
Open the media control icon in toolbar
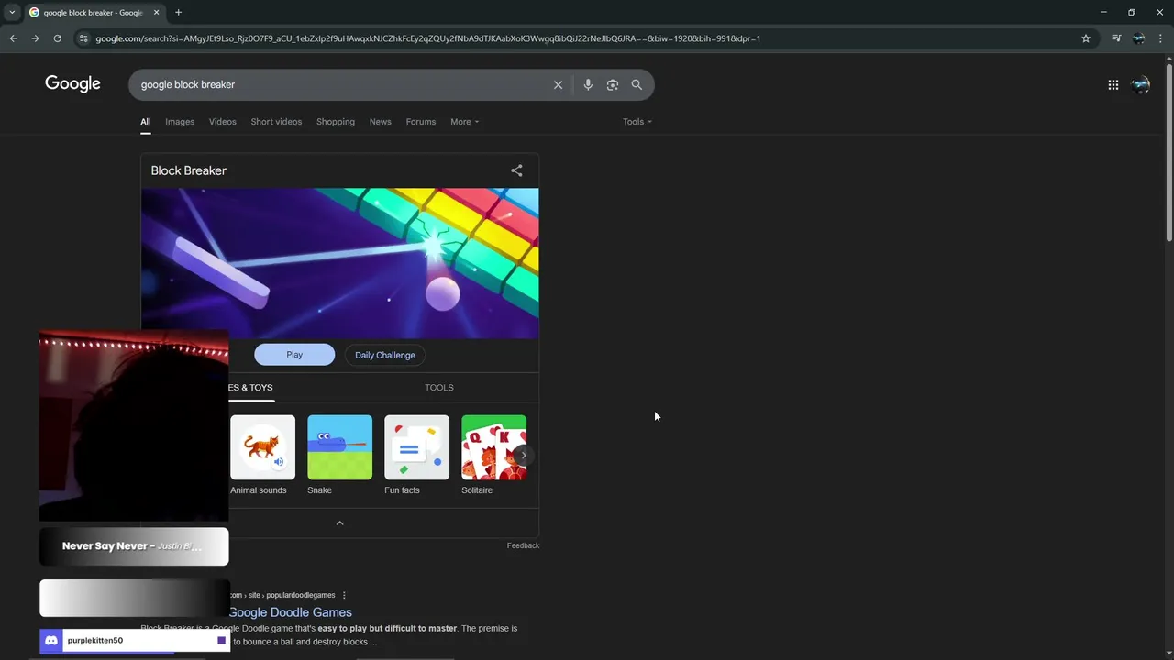click(1116, 38)
